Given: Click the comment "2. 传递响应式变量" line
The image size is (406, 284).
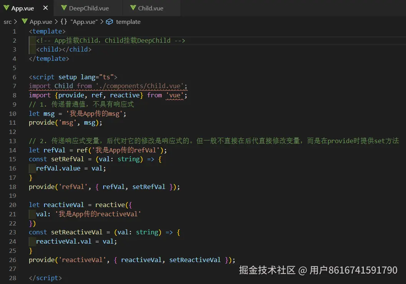Looking at the screenshot, I should (214, 141).
